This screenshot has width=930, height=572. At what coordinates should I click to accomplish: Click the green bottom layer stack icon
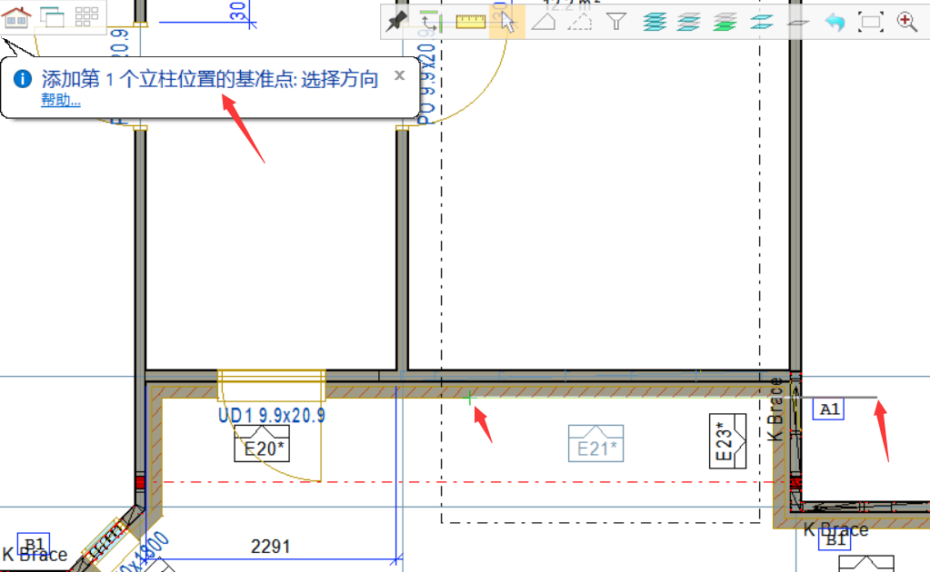point(725,22)
